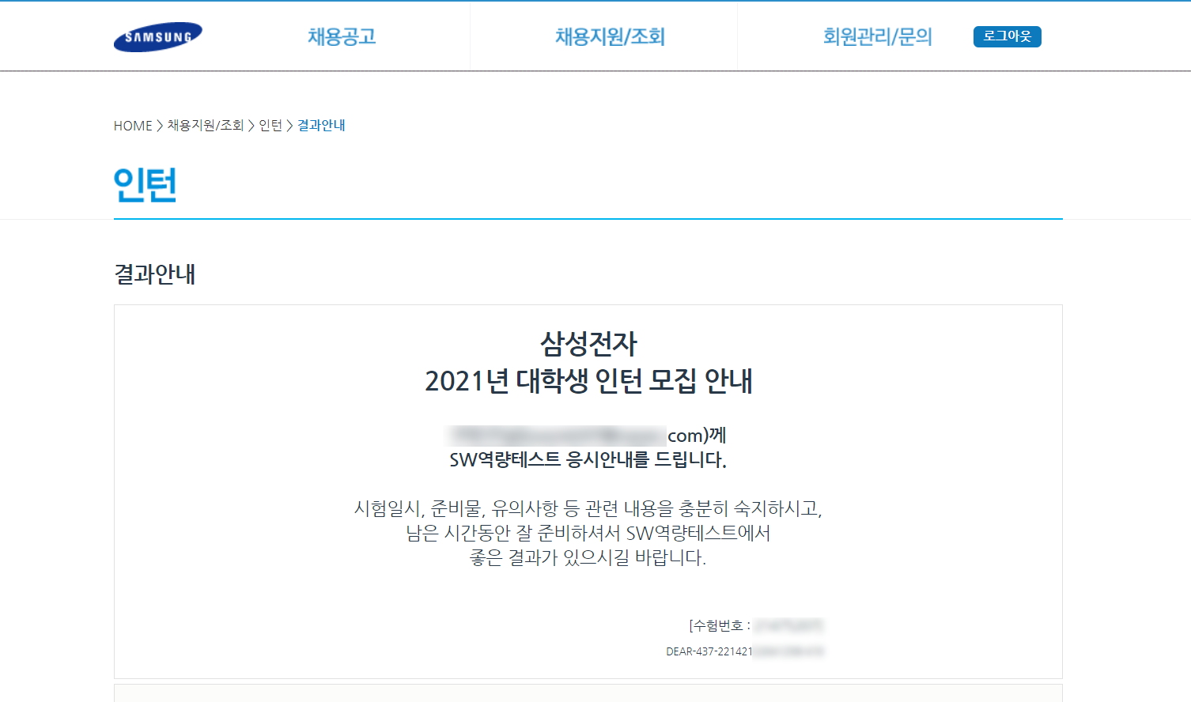Screen dimensions: 1191x702
Task: Click the 인턴 page heading
Action: 146,185
